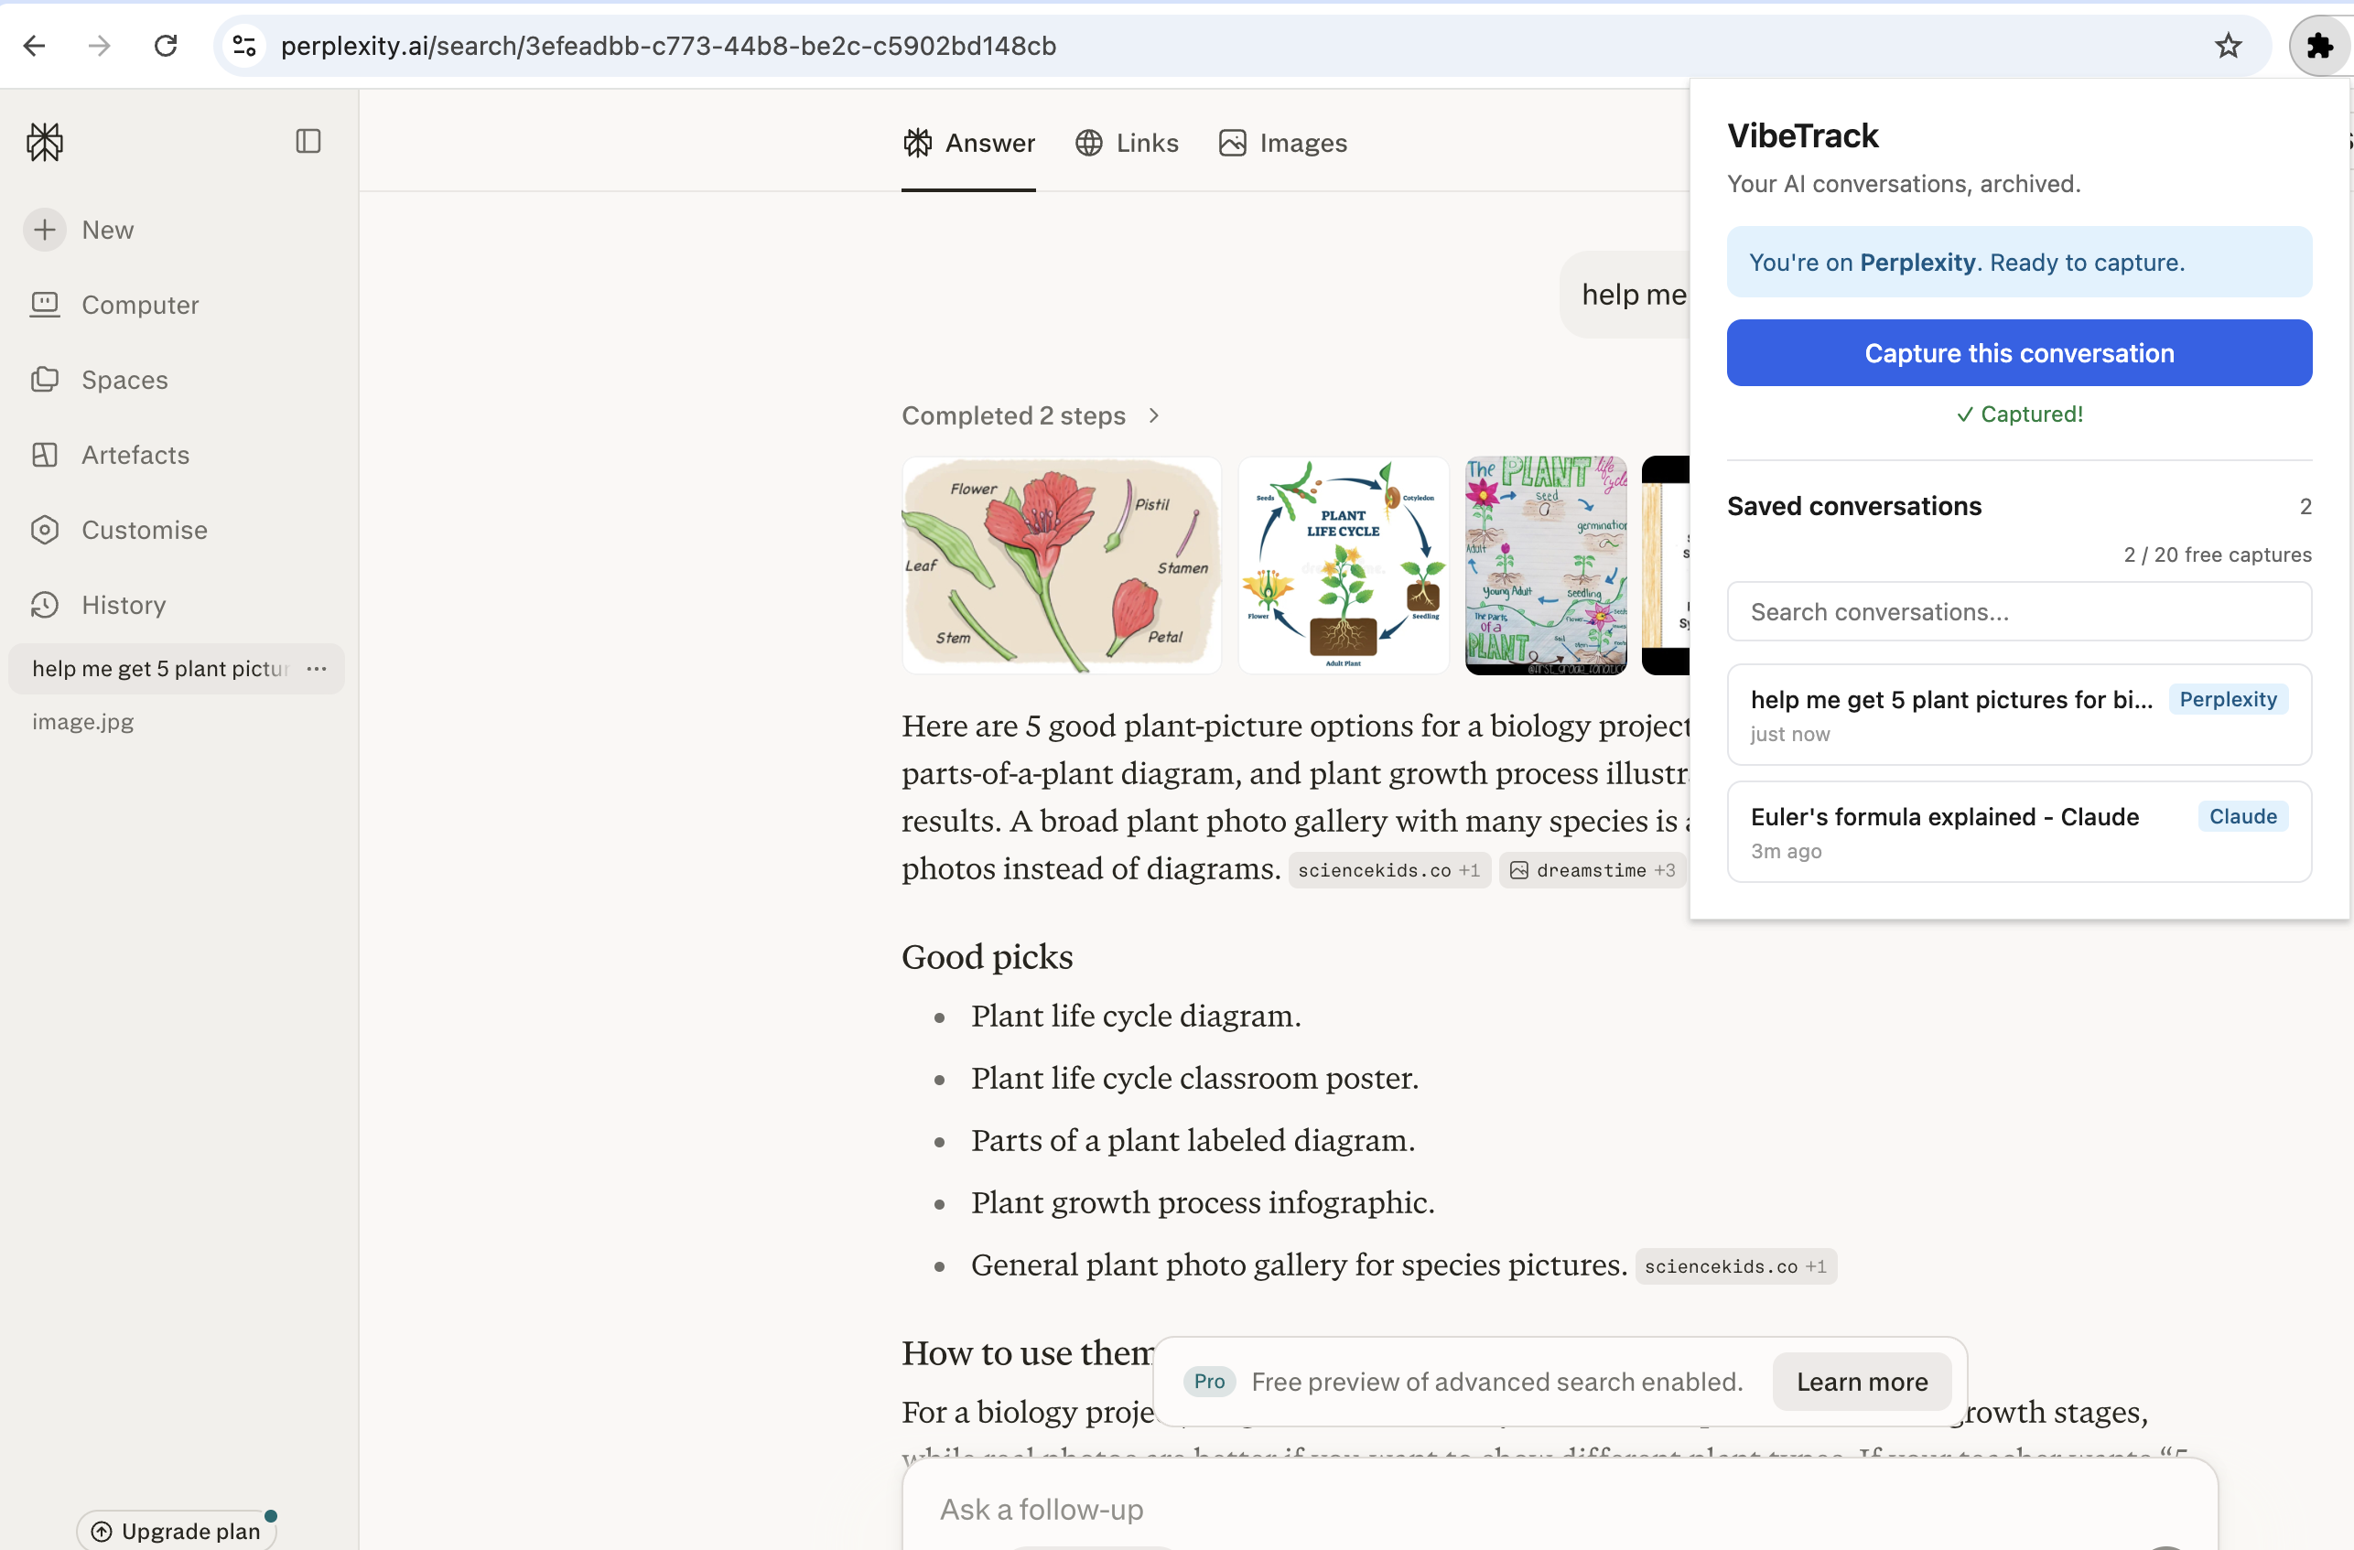Open the flower parts diagram thumbnail
This screenshot has width=2354, height=1550.
point(1062,565)
